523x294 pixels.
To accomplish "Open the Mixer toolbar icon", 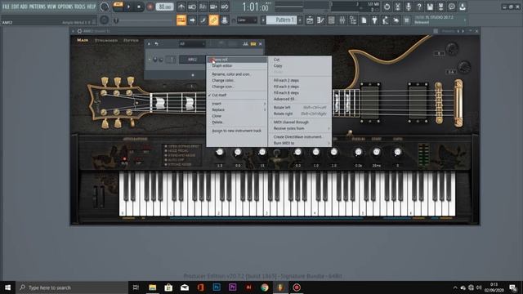I will pyautogui.click(x=342, y=20).
